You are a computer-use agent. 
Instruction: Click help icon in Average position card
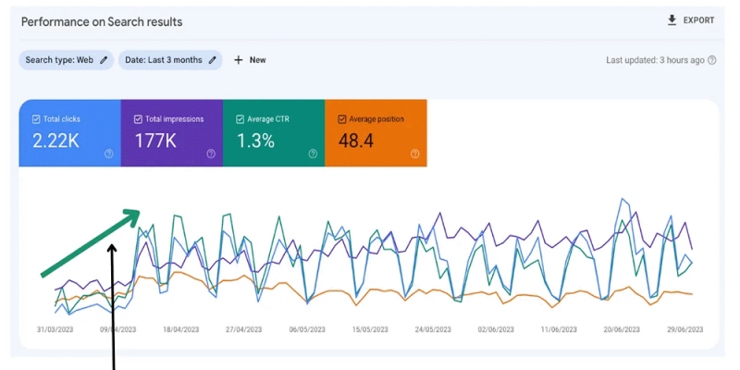click(414, 154)
